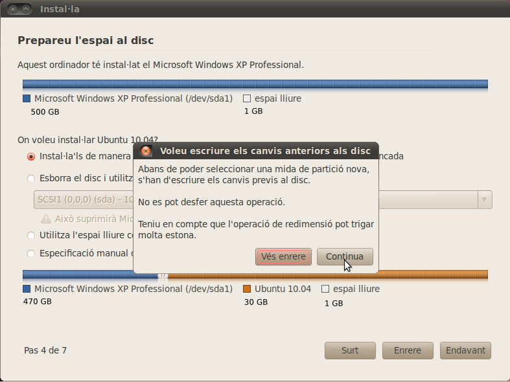This screenshot has width=510, height=382.
Task: Click the installer window close icon
Action: (x=13, y=9)
